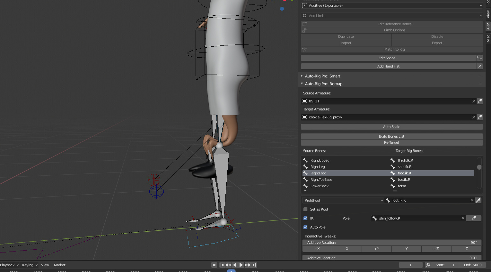Toggle Auto Pole off
491x272 pixels.
(x=305, y=227)
